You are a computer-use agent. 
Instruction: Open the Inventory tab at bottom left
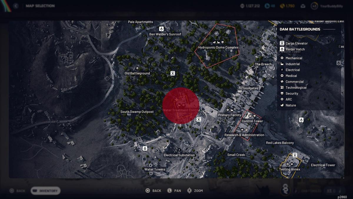(46, 191)
